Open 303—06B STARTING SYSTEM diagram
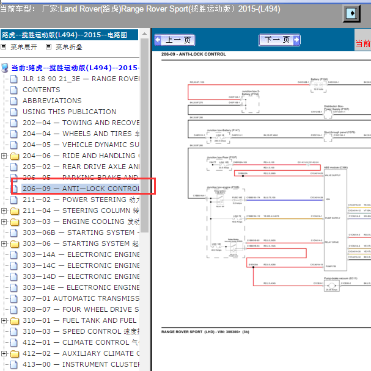 (x=81, y=232)
